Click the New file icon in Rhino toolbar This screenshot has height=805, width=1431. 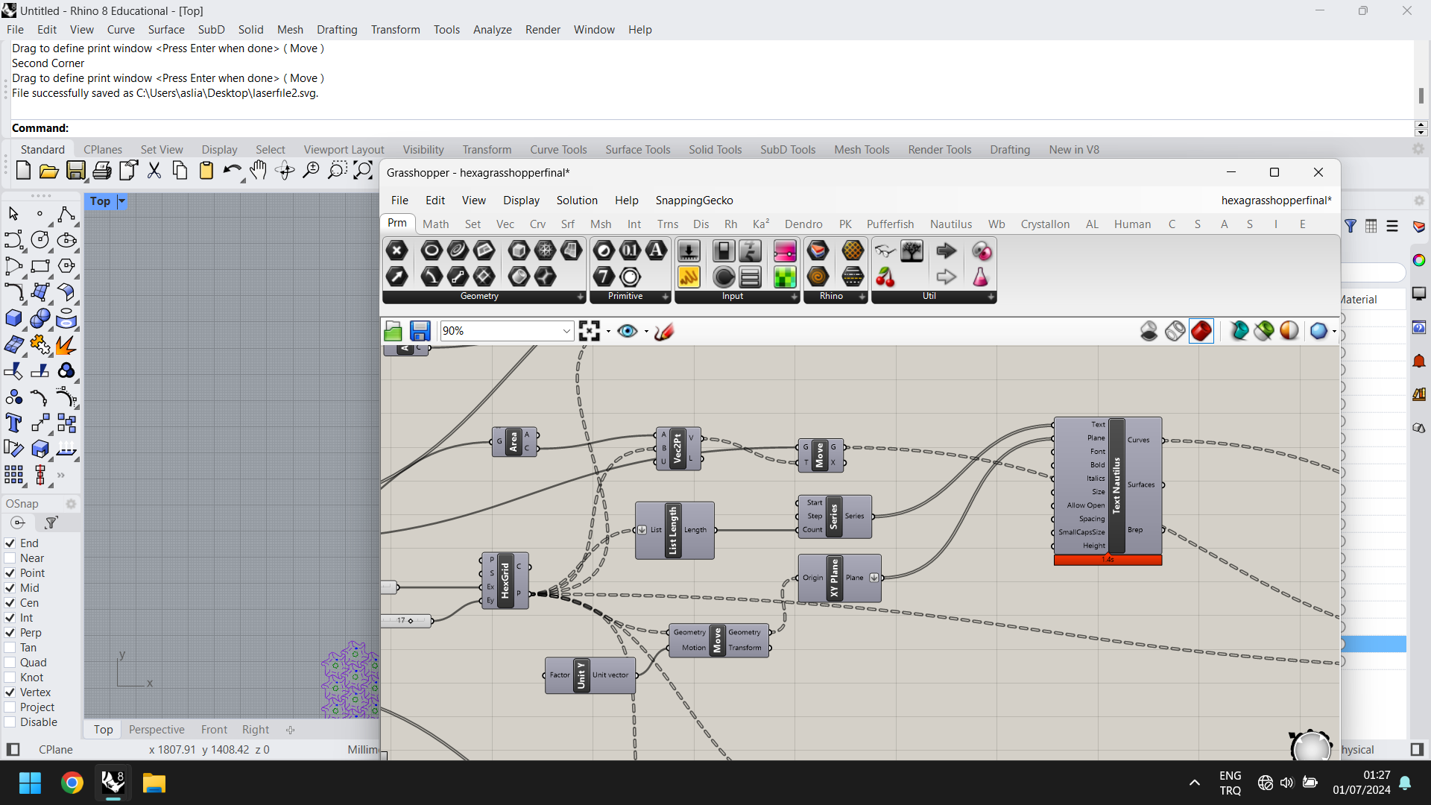coord(23,171)
